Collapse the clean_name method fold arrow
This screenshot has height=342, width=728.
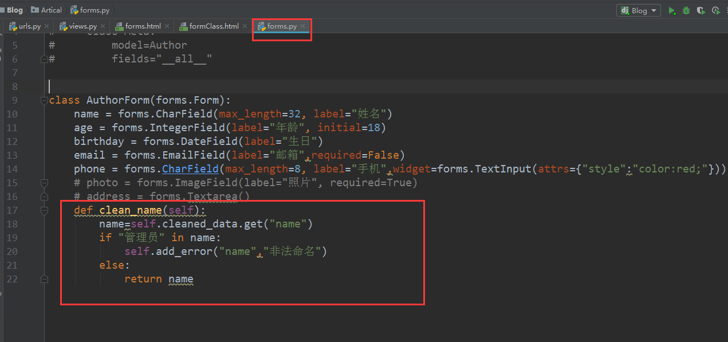tap(45, 210)
